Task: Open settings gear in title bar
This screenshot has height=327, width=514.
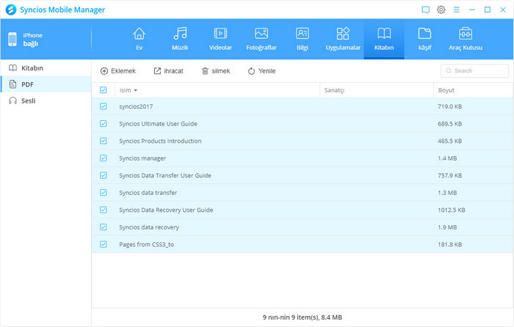Action: 441,10
